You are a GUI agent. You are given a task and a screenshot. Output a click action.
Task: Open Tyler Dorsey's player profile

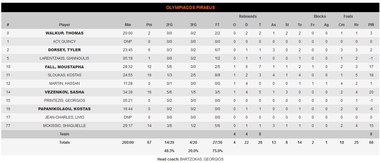pos(65,50)
